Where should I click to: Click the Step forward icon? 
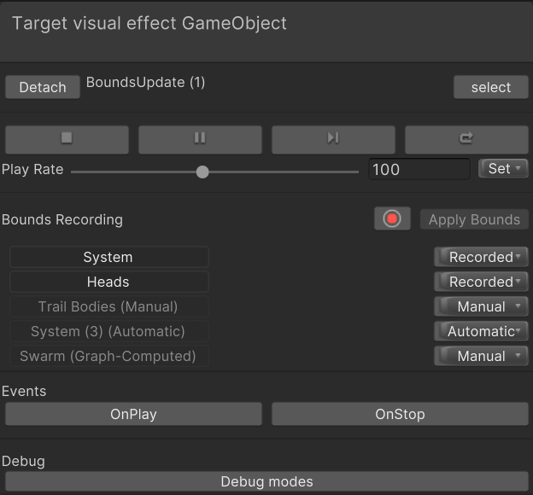point(333,138)
